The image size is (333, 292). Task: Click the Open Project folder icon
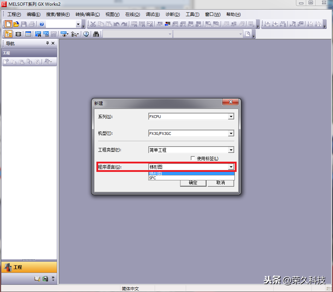tap(16, 24)
